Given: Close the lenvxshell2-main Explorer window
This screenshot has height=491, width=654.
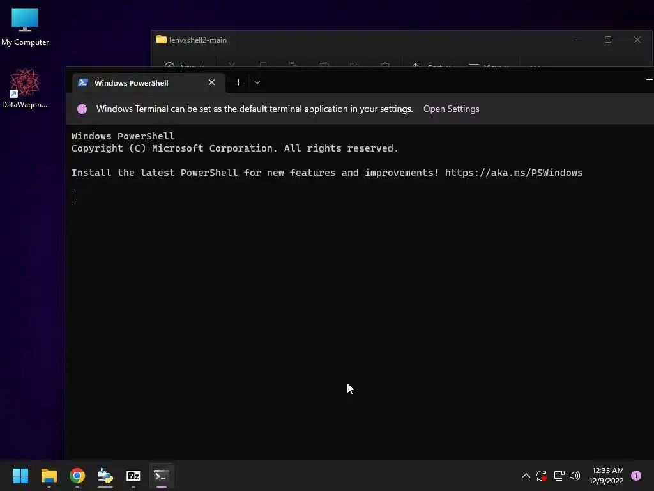Looking at the screenshot, I should click(637, 40).
